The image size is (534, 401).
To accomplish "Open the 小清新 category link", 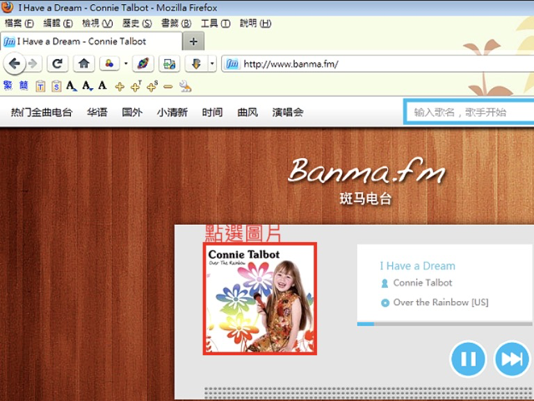I will pos(172,112).
